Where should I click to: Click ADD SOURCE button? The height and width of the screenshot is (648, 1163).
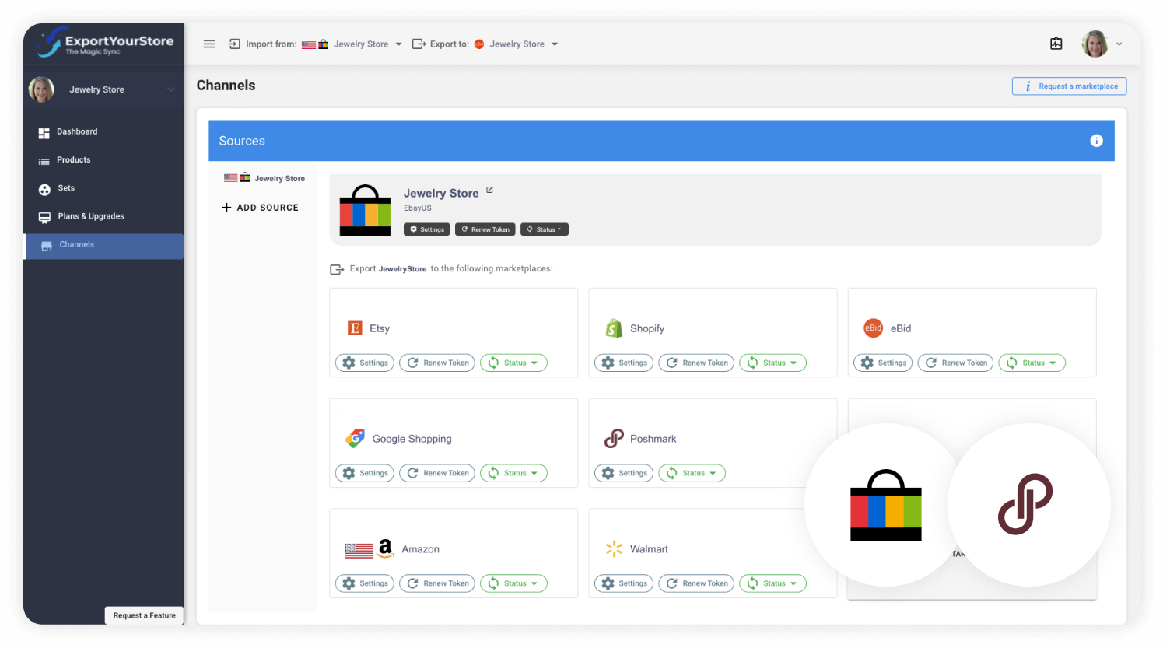coord(260,208)
